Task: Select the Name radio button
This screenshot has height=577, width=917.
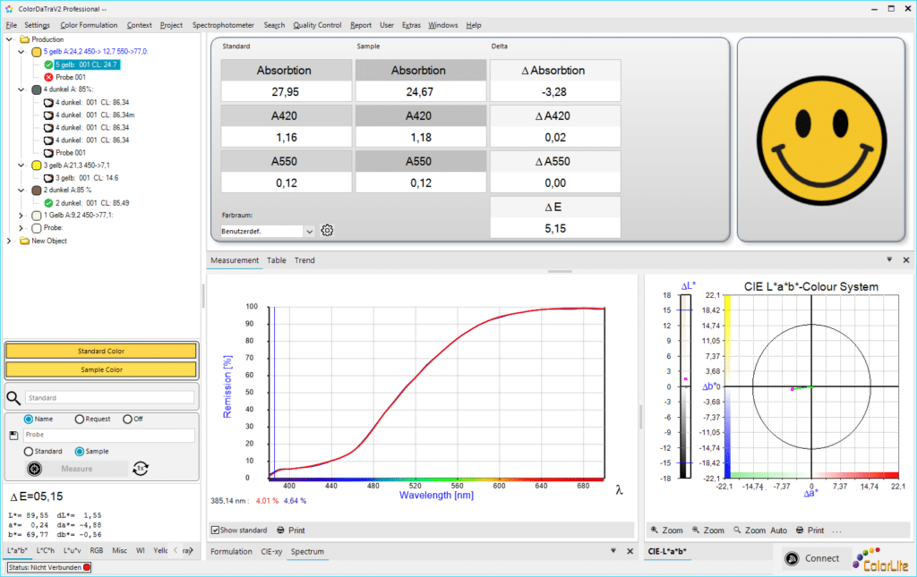Action: click(28, 420)
